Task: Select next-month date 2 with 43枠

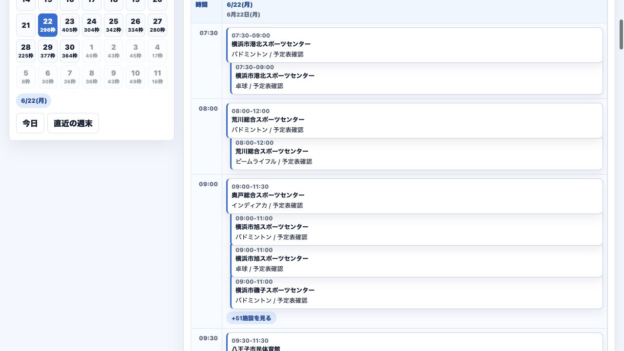Action: [114, 51]
